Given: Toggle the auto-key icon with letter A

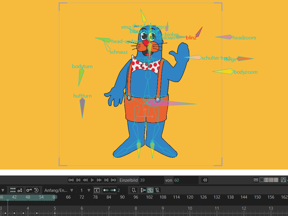Looking at the screenshot, I should point(20,190).
